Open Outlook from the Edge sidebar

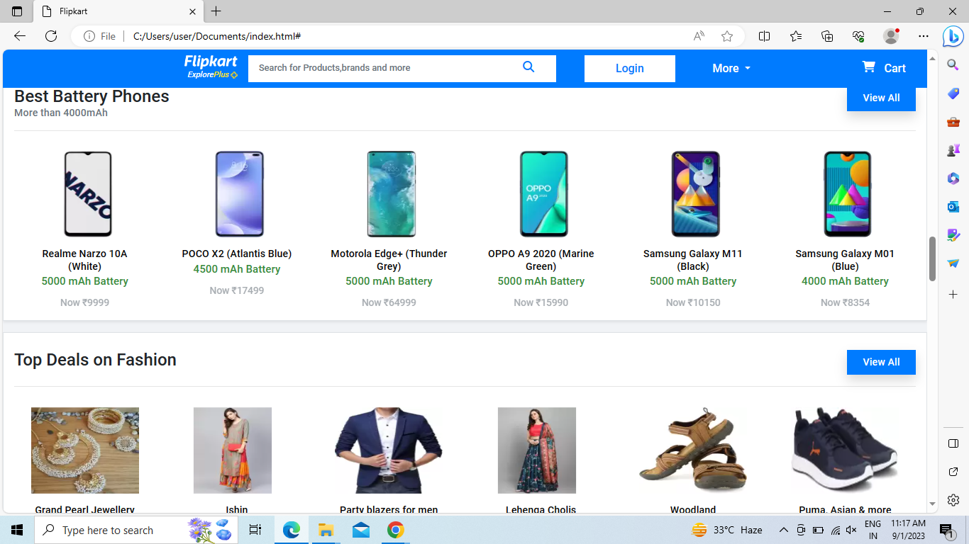[x=953, y=206]
